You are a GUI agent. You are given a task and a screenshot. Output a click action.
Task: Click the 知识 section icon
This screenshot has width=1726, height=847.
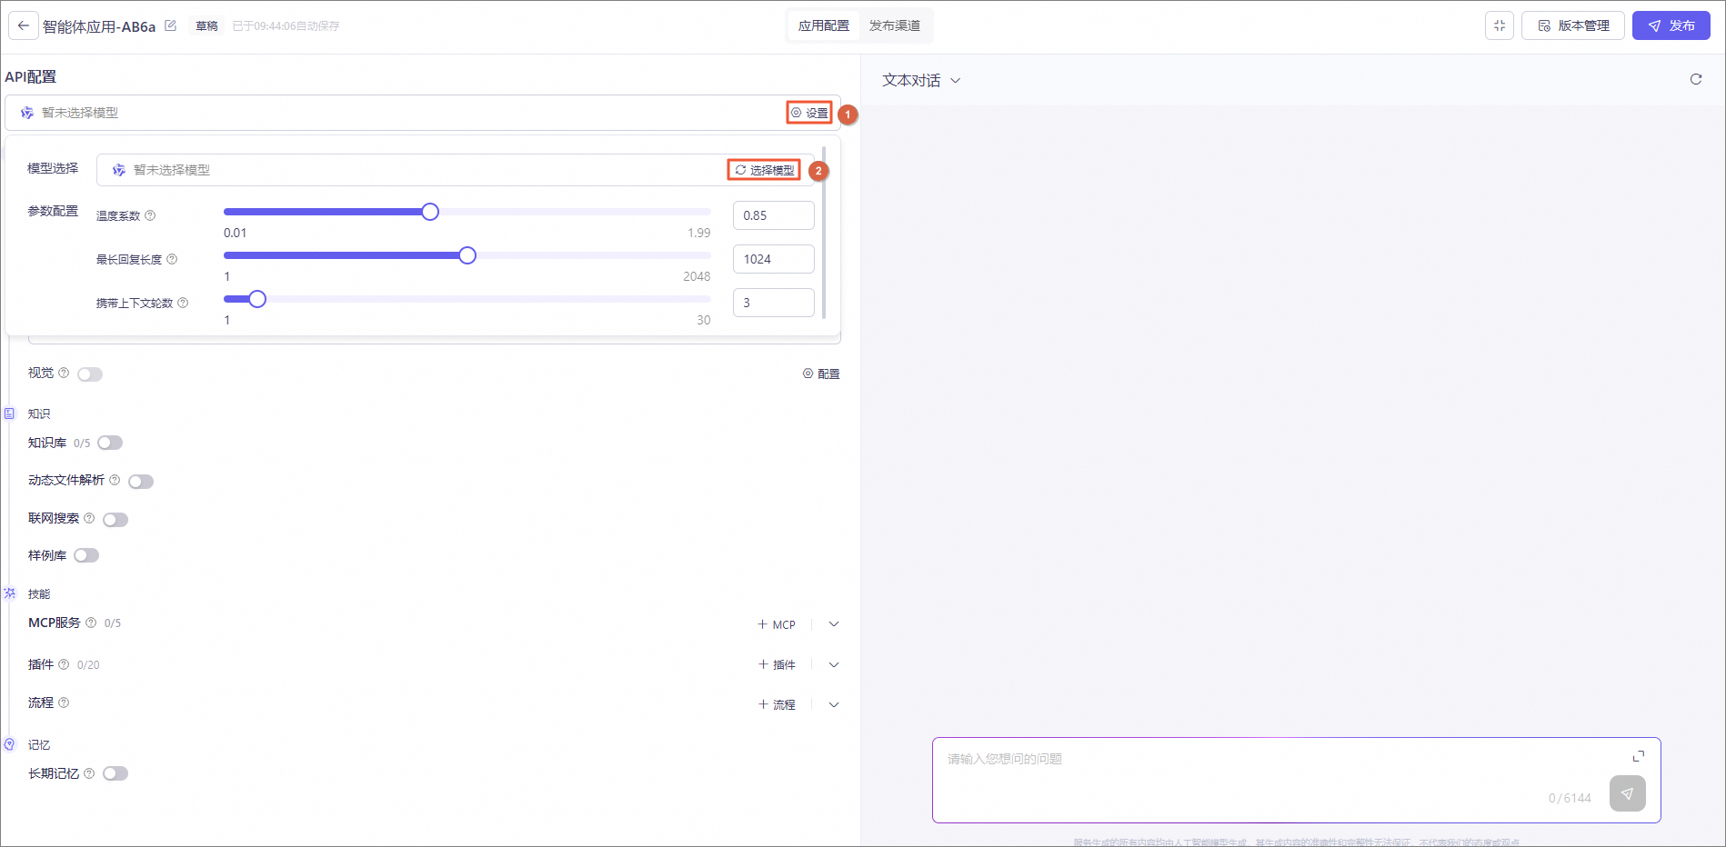(10, 414)
